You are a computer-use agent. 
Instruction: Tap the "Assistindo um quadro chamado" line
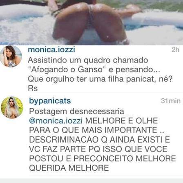tap(88, 60)
